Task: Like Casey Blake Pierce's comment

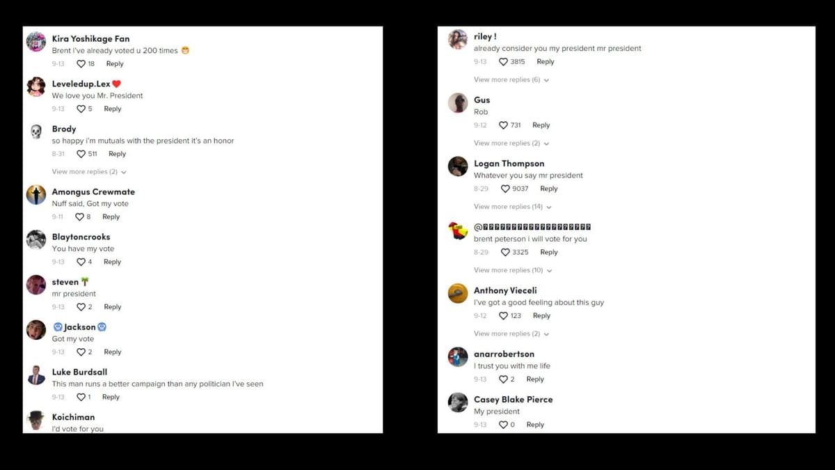Action: (x=503, y=425)
